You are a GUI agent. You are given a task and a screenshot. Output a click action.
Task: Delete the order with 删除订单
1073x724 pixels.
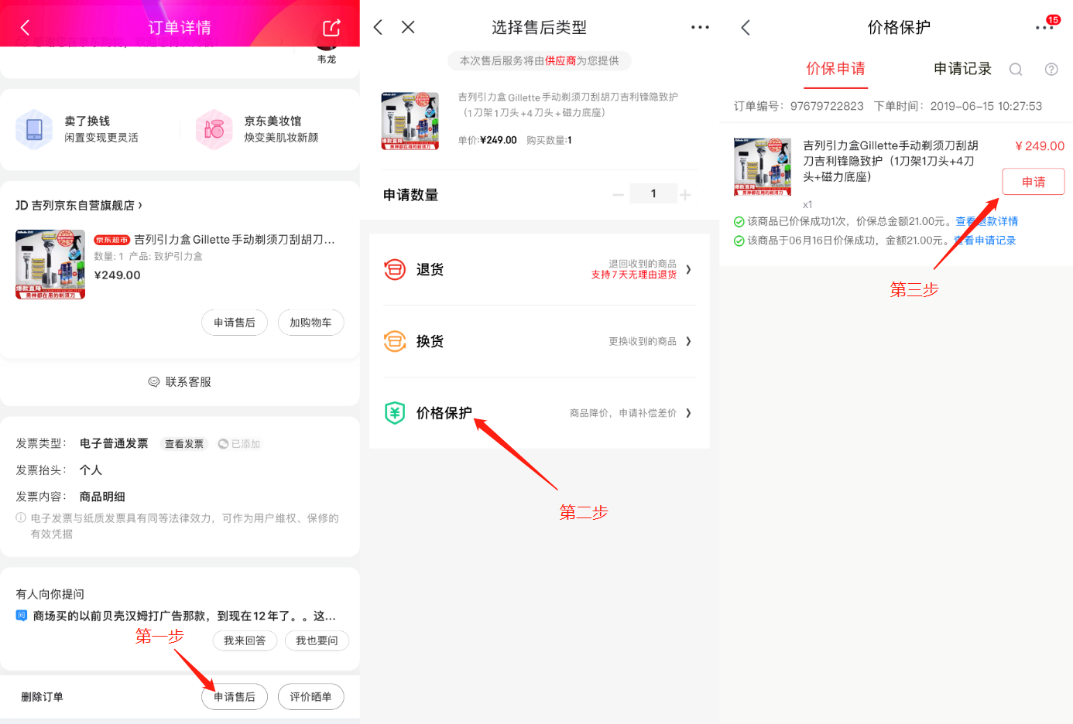(x=42, y=697)
